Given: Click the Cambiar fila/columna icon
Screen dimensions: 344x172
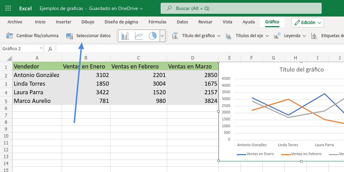Looking at the screenshot, I should coord(10,35).
